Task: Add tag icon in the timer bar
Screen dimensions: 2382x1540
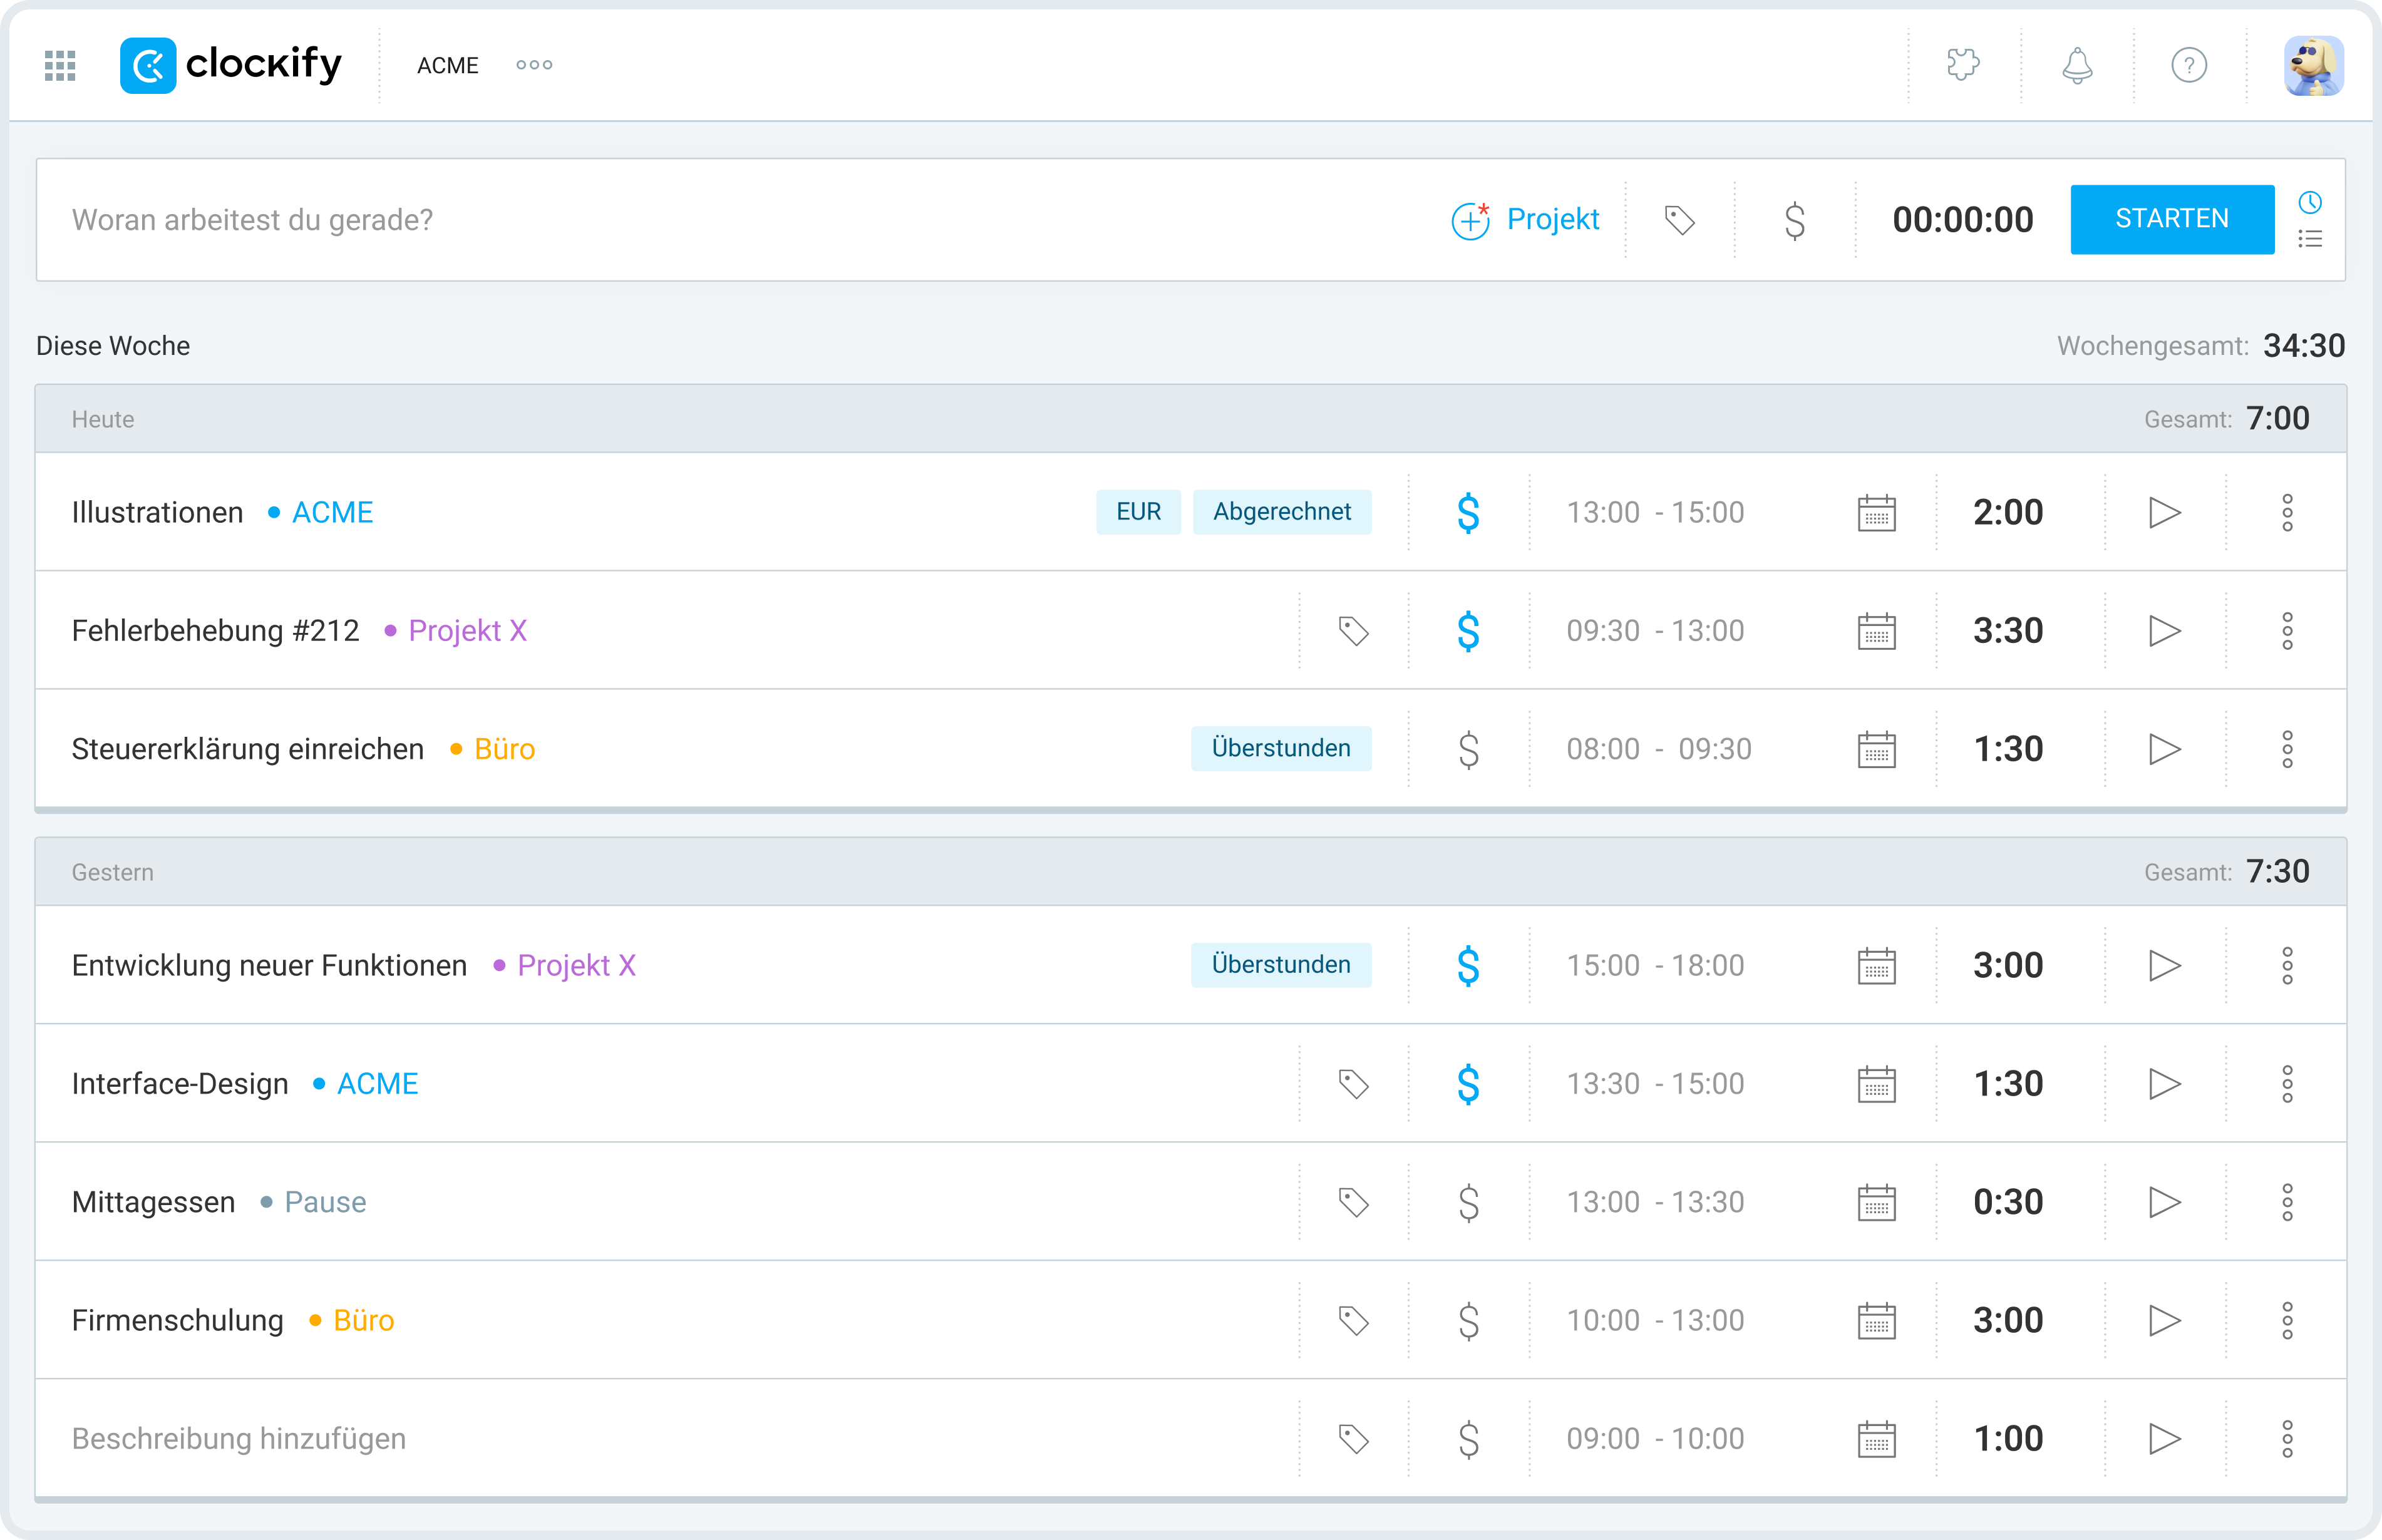Action: [1679, 220]
